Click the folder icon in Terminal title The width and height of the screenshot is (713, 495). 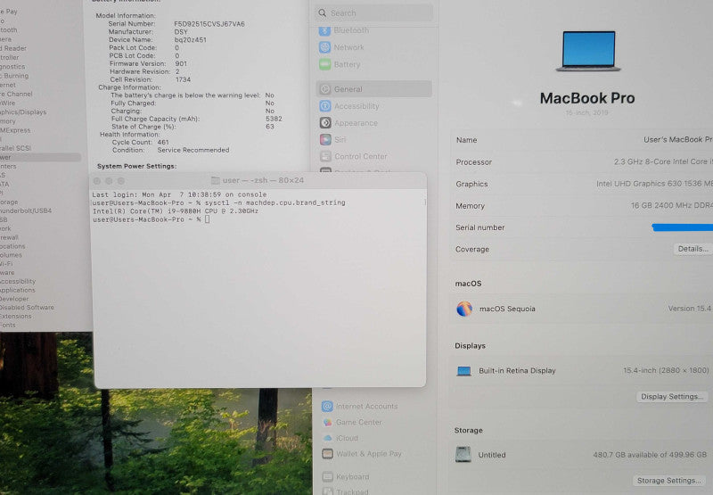point(216,181)
